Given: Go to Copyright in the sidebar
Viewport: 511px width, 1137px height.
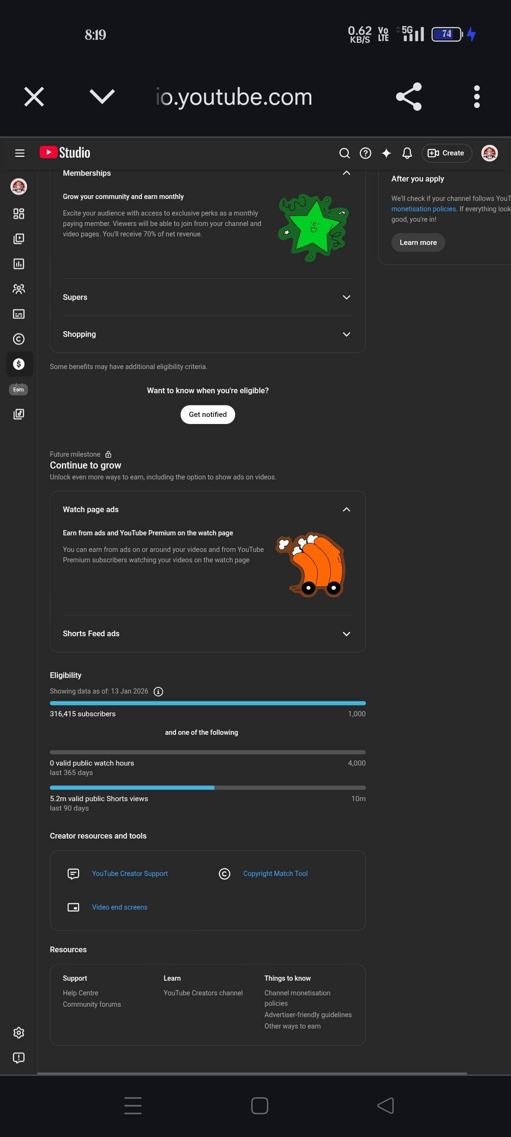Looking at the screenshot, I should [x=19, y=339].
